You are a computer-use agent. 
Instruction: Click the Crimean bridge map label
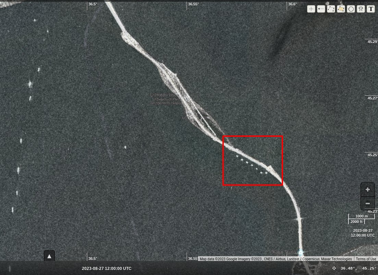(166, 95)
